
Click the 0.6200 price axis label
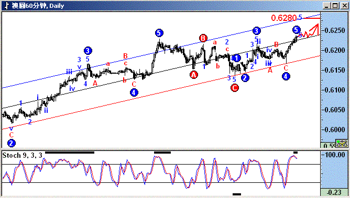coord(335,50)
